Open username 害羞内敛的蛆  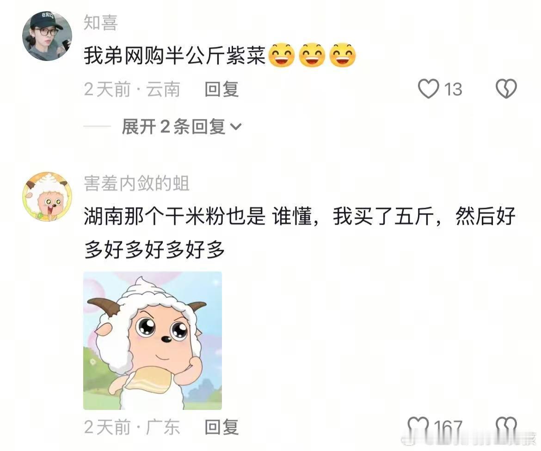coord(136,183)
